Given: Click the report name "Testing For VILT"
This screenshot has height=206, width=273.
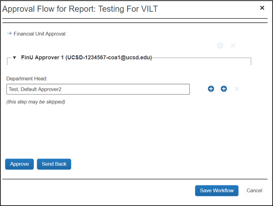Looking at the screenshot, I should (128, 9).
